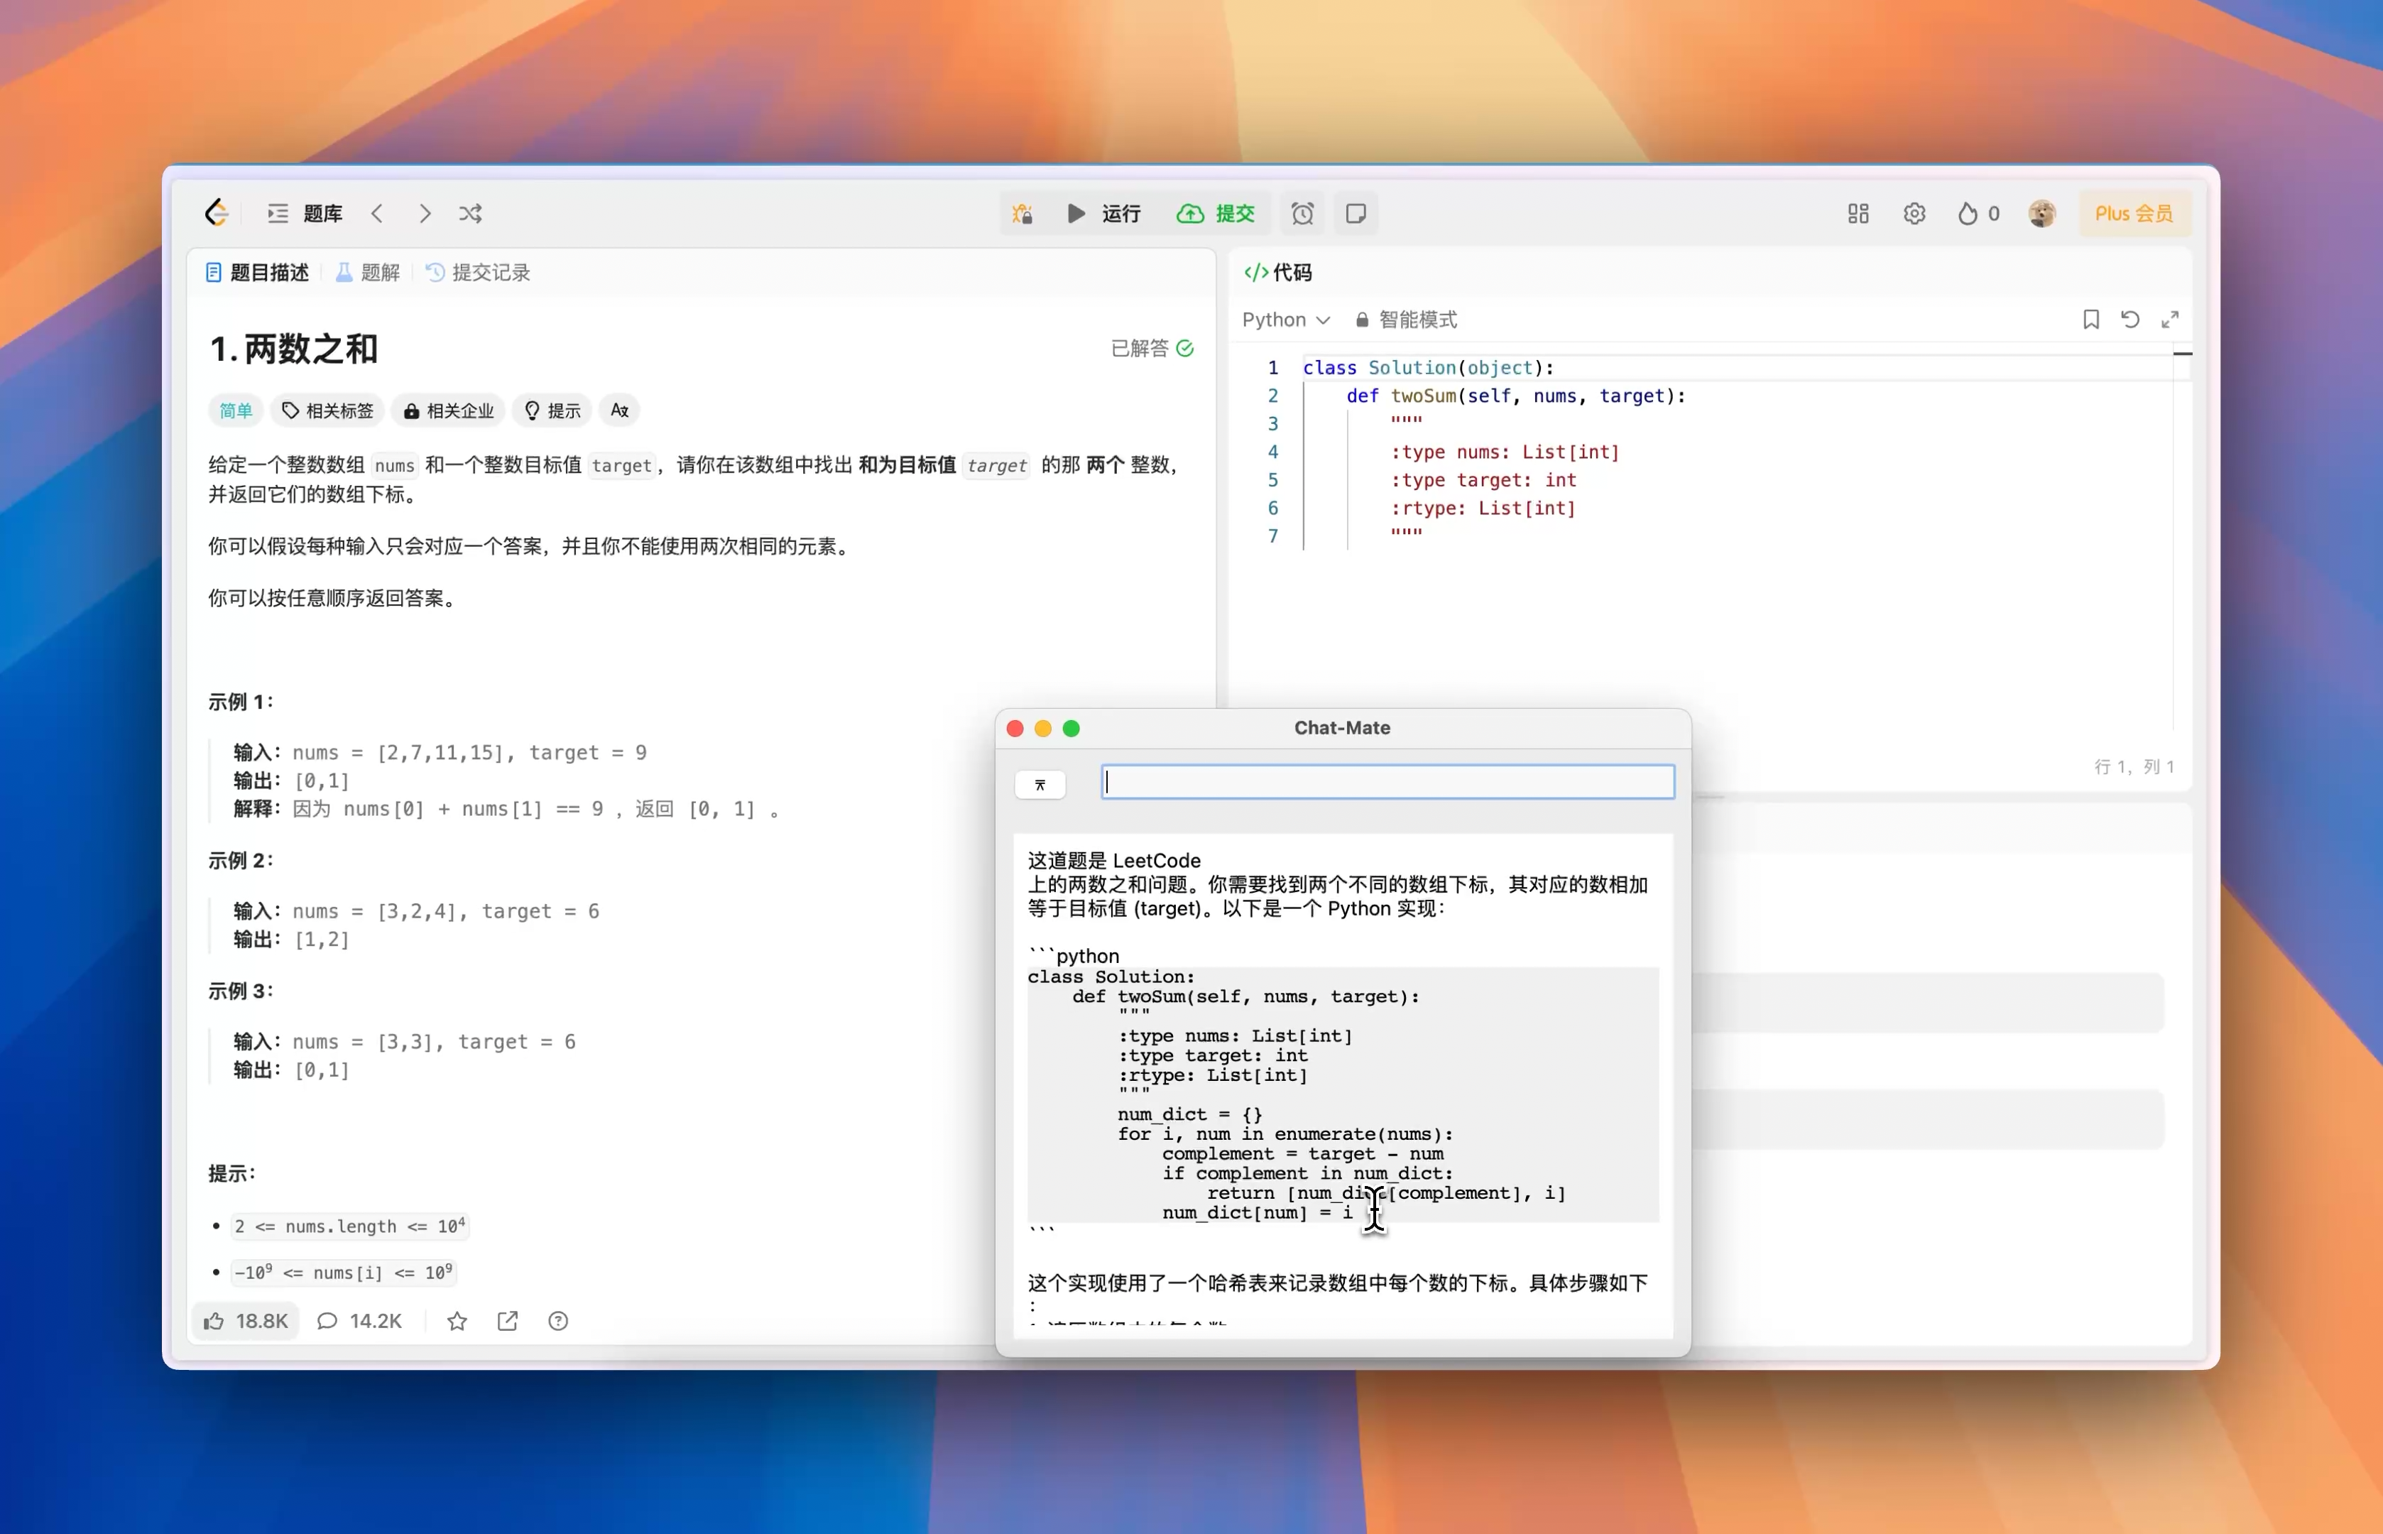The height and width of the screenshot is (1534, 2383).
Task: Toggle the star favorite icon
Action: 457,1321
